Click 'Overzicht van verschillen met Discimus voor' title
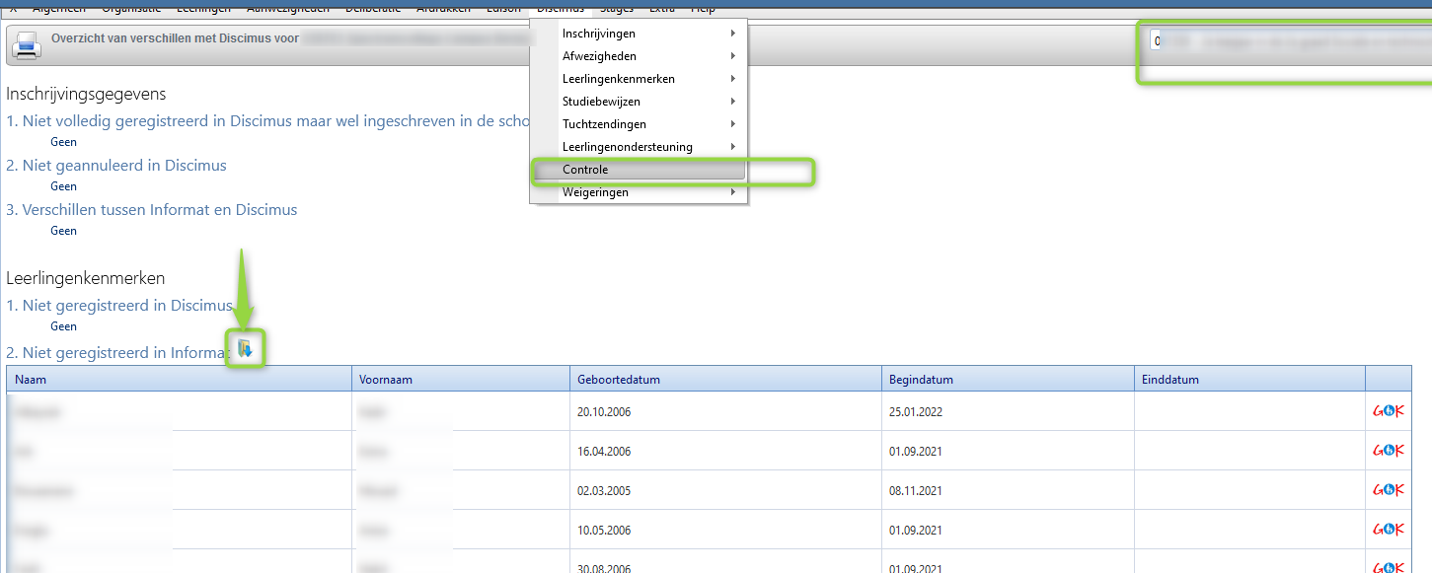 coord(175,37)
